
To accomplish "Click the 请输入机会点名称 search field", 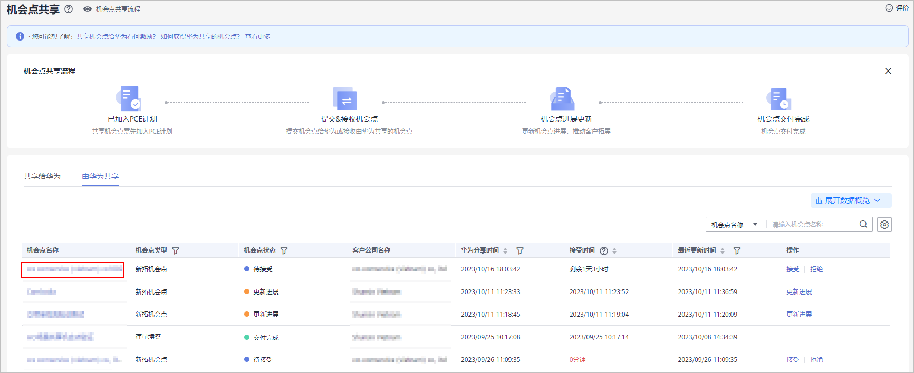I will 812,225.
